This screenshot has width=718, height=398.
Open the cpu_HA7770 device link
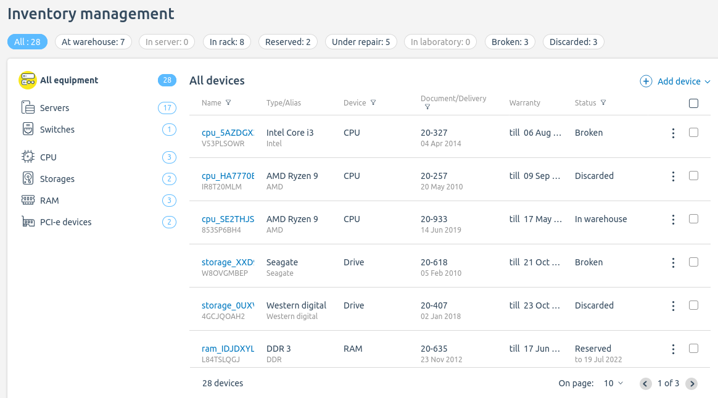click(228, 175)
